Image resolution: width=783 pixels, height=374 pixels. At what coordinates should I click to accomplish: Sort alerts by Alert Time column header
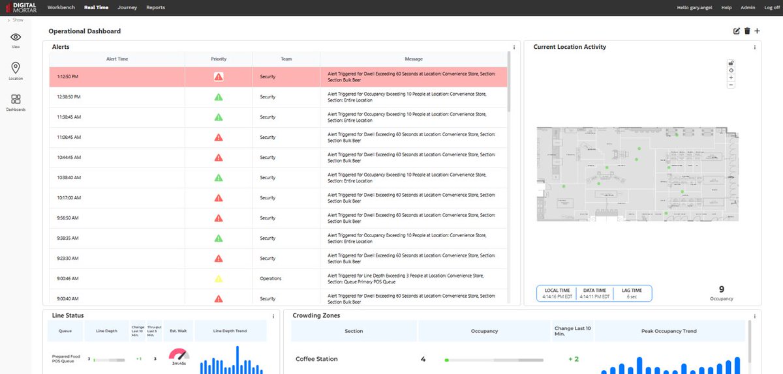(x=117, y=59)
